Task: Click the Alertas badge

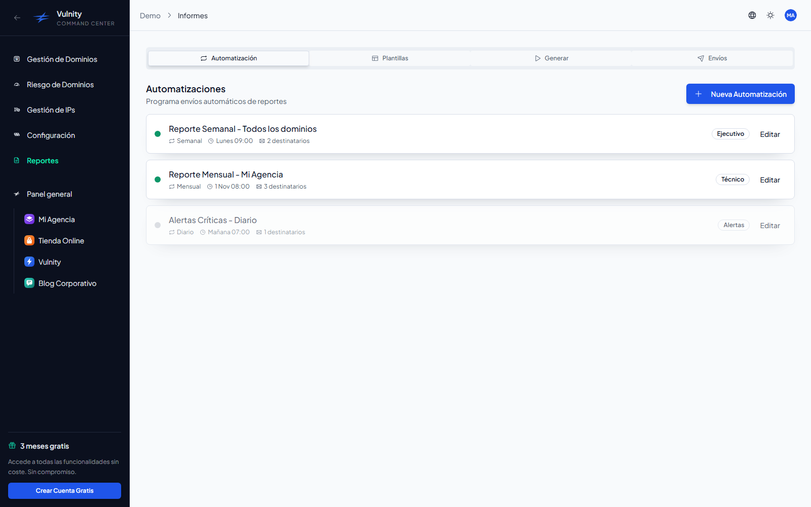Action: click(733, 225)
